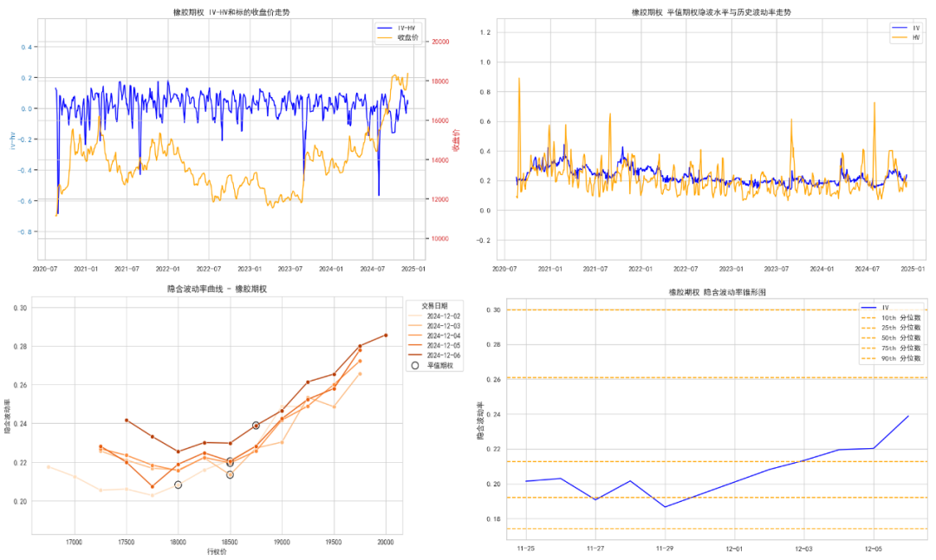This screenshot has height=560, width=936.
Task: Select the '2024-12-03' legend entry
Action: (434, 326)
